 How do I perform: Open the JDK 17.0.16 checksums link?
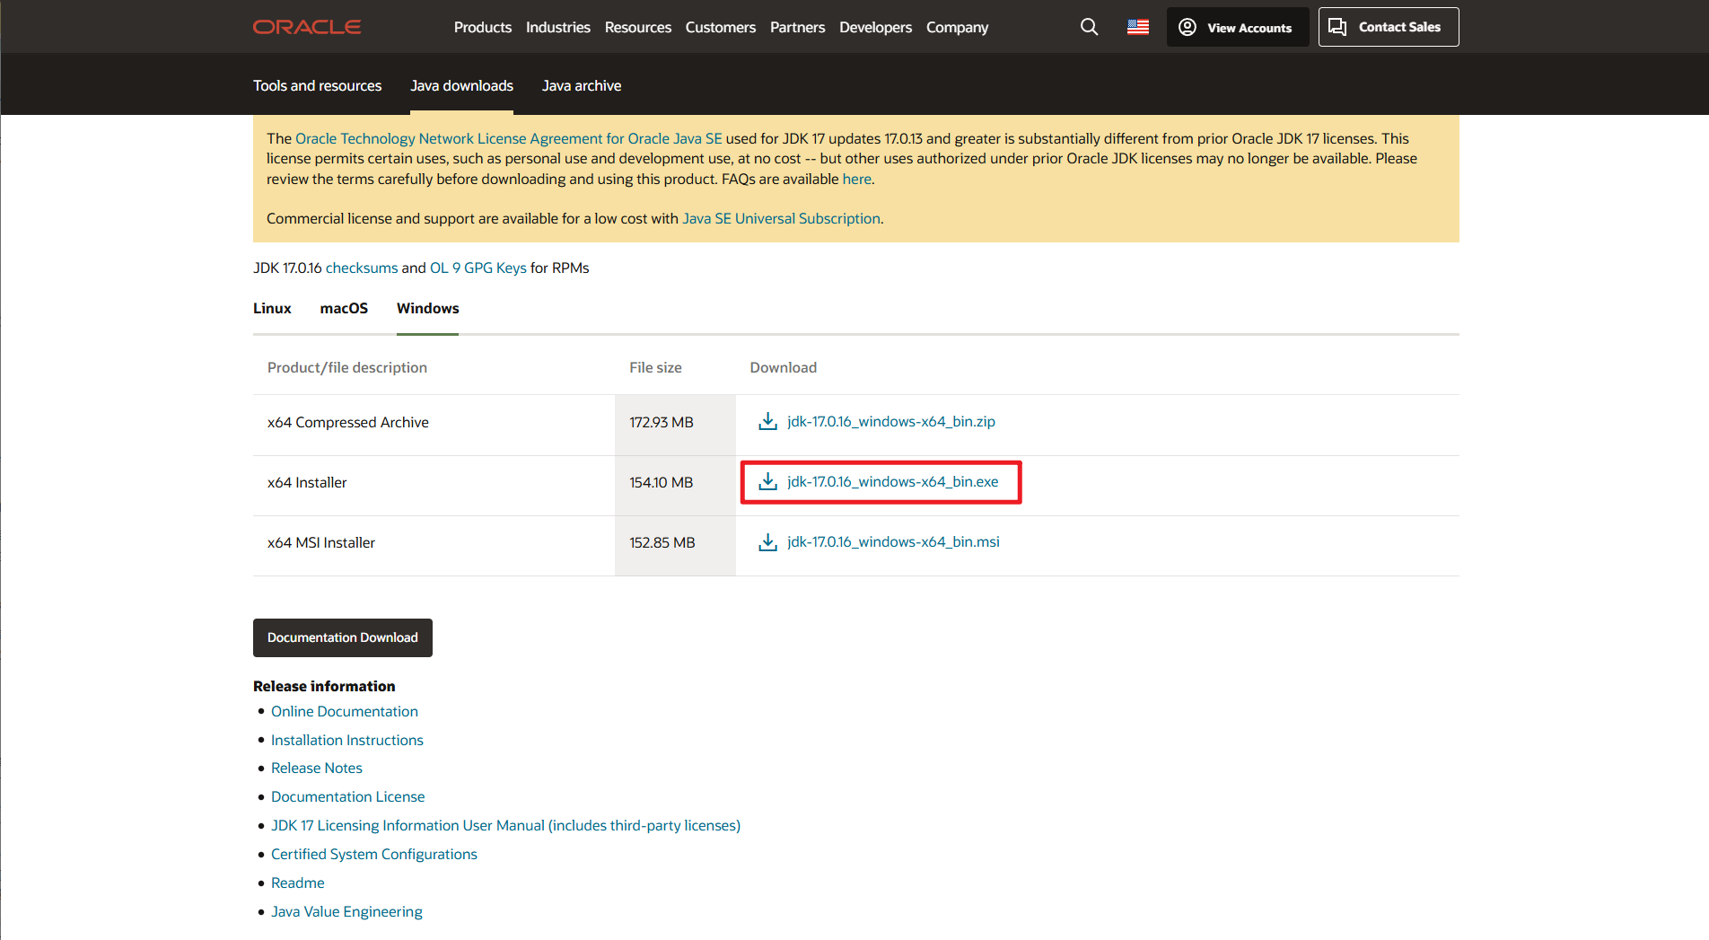coord(362,268)
